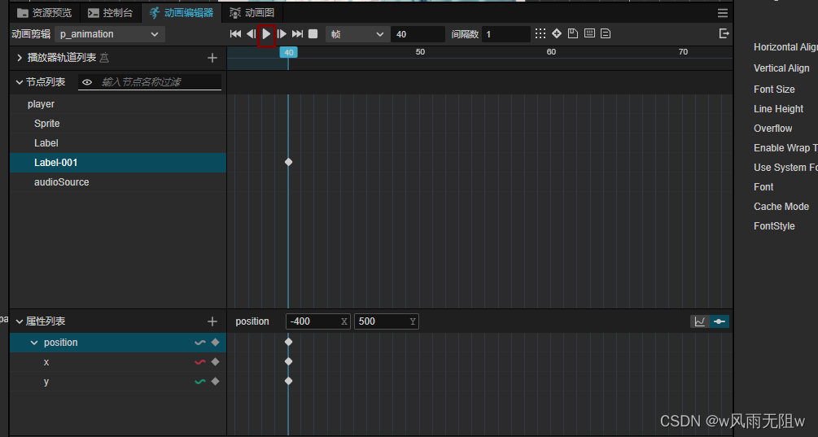This screenshot has height=437, width=818.
Task: Play the p_animation clip
Action: (x=266, y=34)
